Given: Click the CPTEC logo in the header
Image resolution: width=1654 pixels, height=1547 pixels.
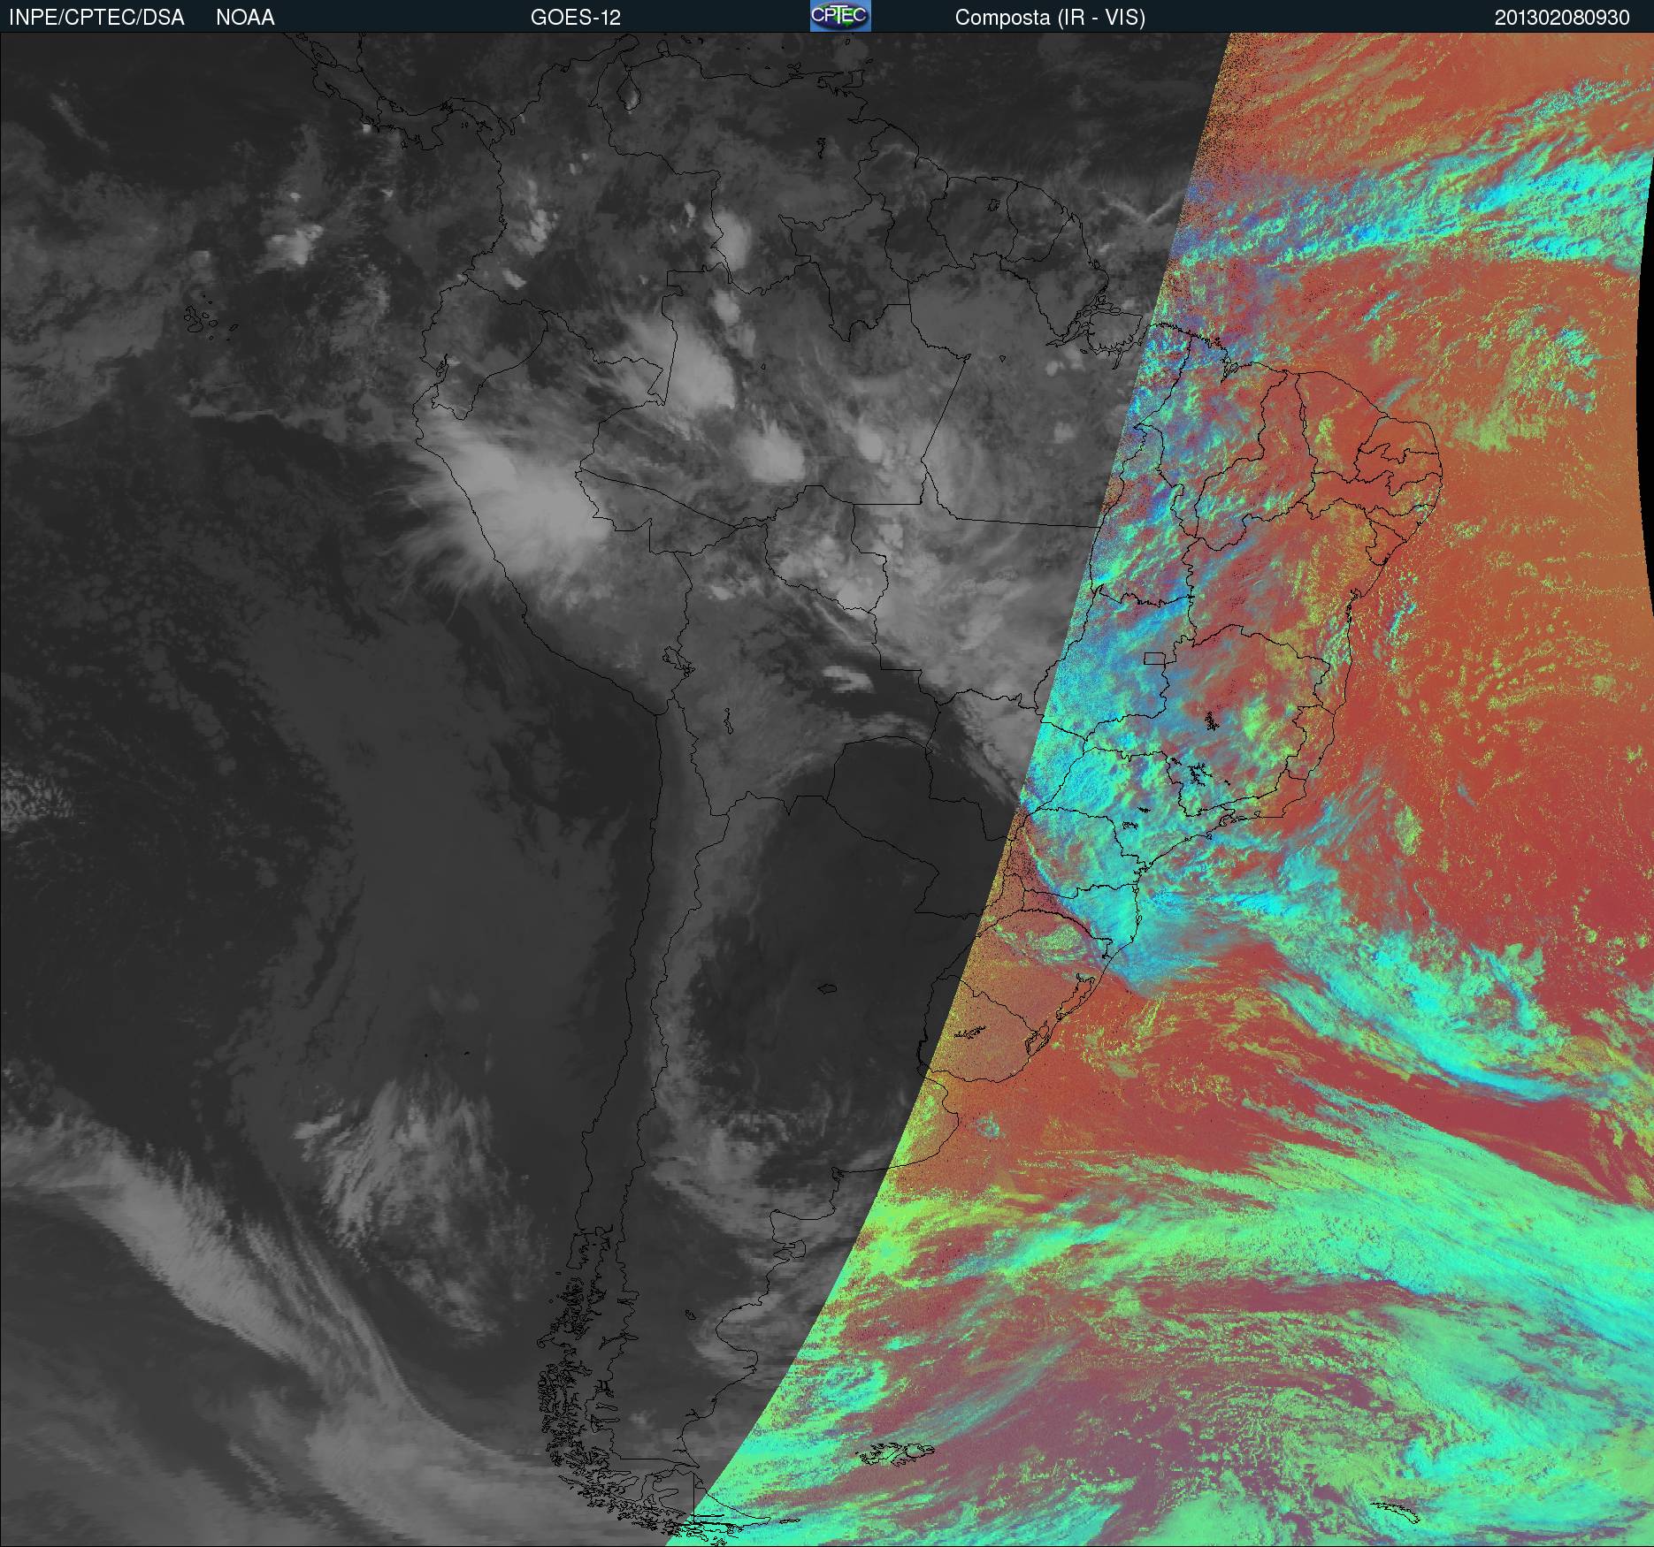Looking at the screenshot, I should point(840,16).
